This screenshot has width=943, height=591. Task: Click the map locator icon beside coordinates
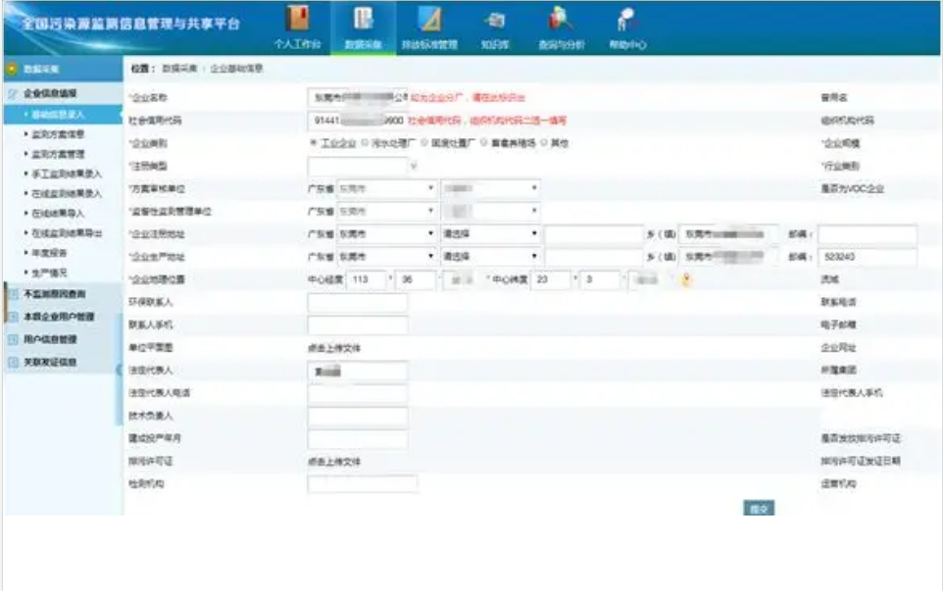click(x=687, y=280)
